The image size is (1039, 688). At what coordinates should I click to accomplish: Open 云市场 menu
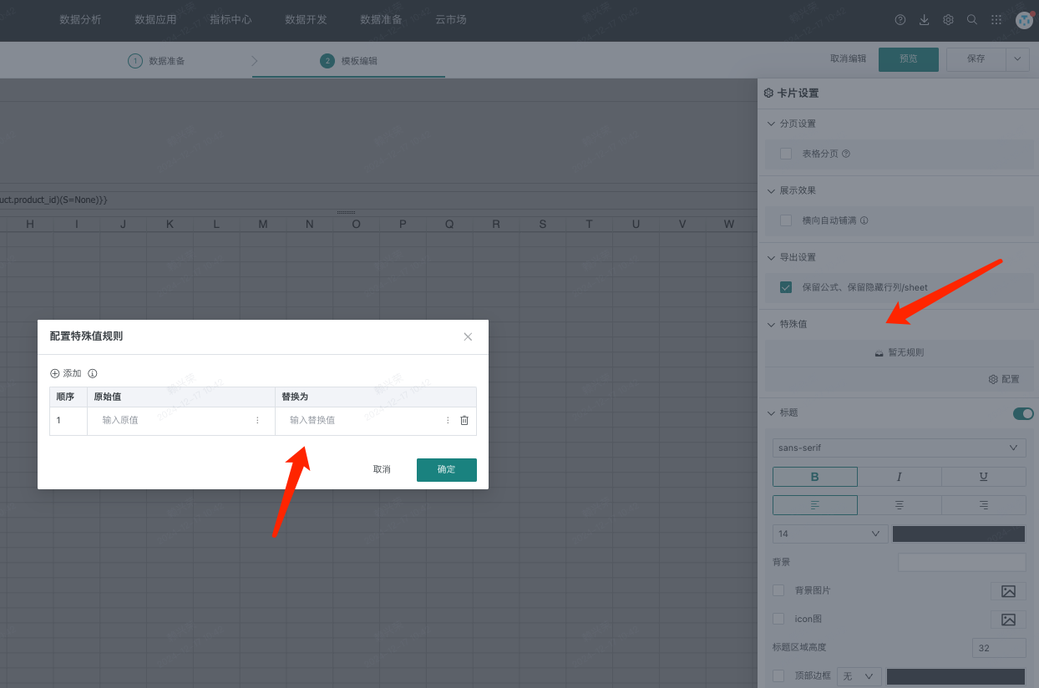(x=451, y=19)
